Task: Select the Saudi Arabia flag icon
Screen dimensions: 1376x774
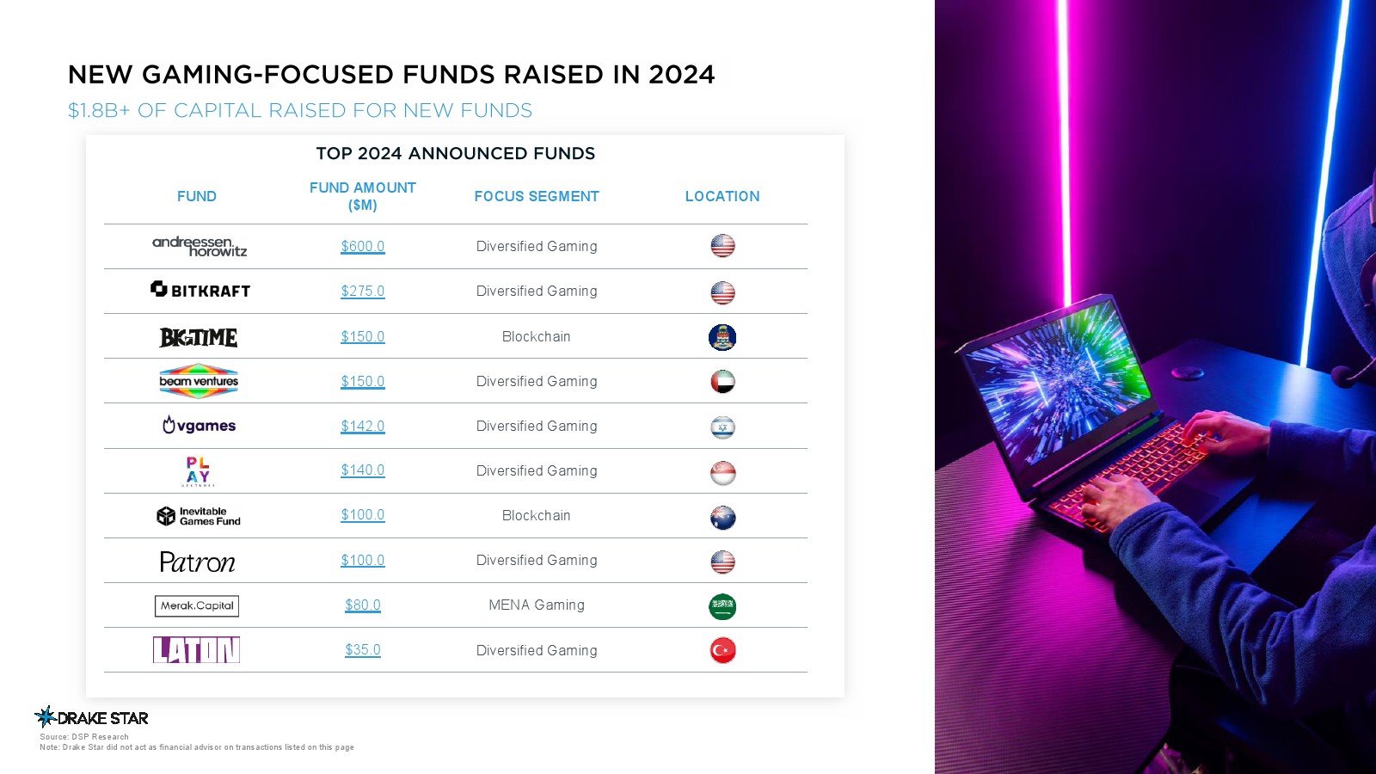Action: pos(722,606)
